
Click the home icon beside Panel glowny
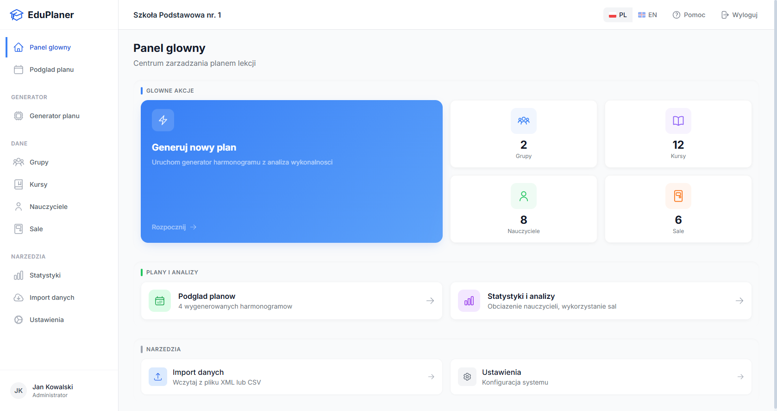click(19, 47)
